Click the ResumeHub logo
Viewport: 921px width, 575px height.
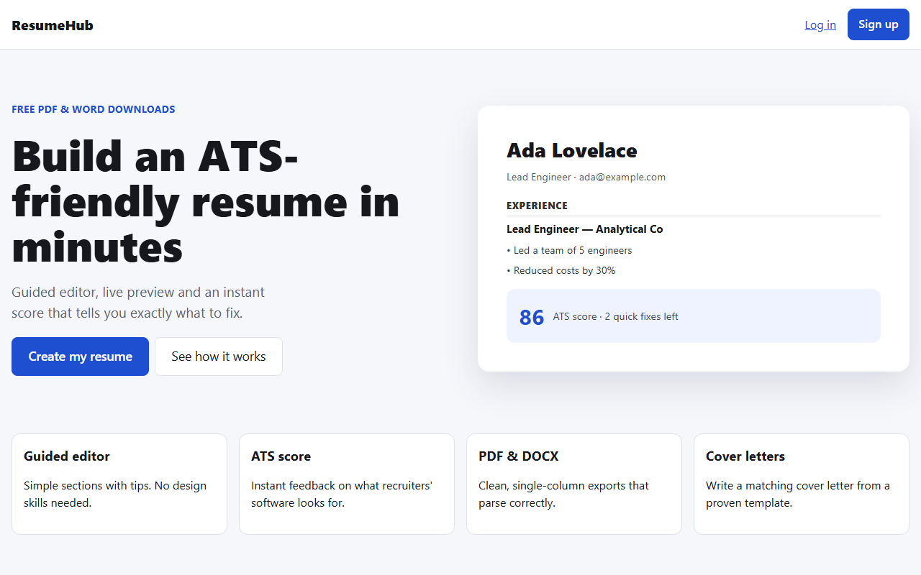tap(53, 25)
